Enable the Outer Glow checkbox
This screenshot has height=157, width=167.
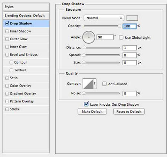coord(7,39)
